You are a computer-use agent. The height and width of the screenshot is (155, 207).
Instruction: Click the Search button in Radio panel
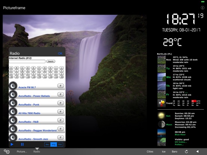[x=51, y=61]
